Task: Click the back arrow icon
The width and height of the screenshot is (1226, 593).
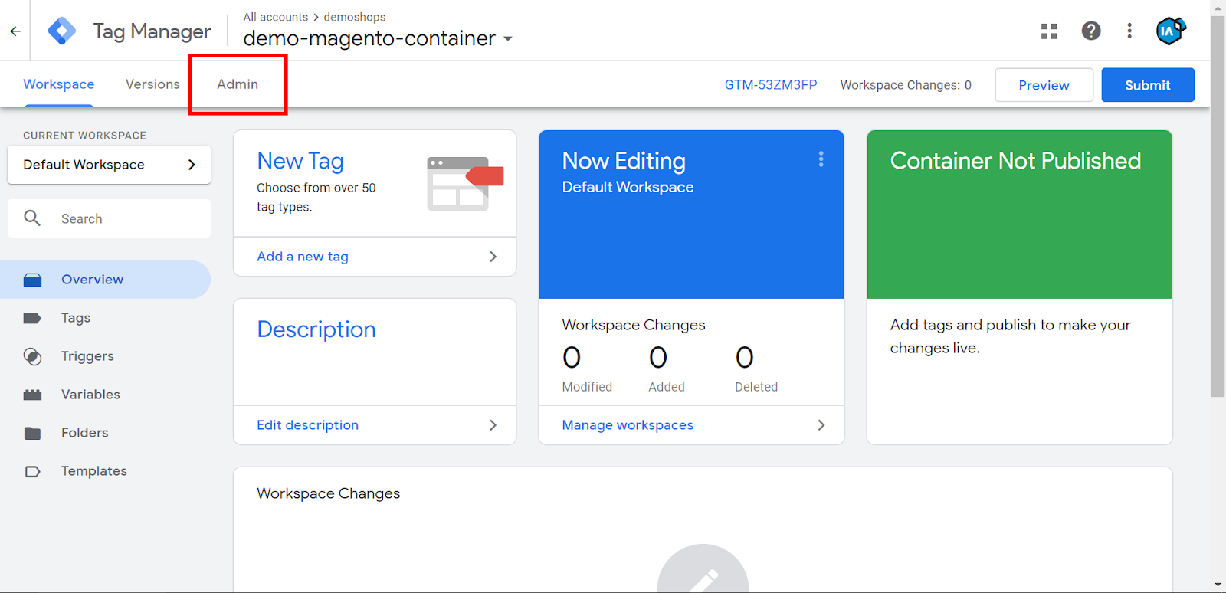Action: [15, 31]
